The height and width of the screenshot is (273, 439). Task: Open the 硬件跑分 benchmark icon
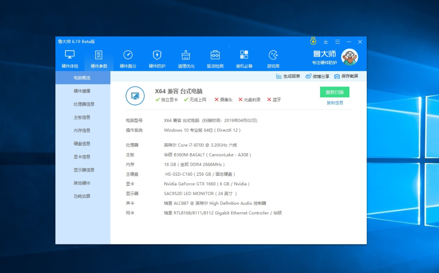128,55
